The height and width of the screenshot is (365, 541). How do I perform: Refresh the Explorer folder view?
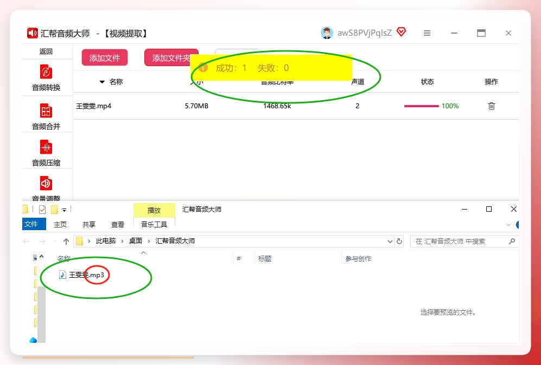point(399,241)
